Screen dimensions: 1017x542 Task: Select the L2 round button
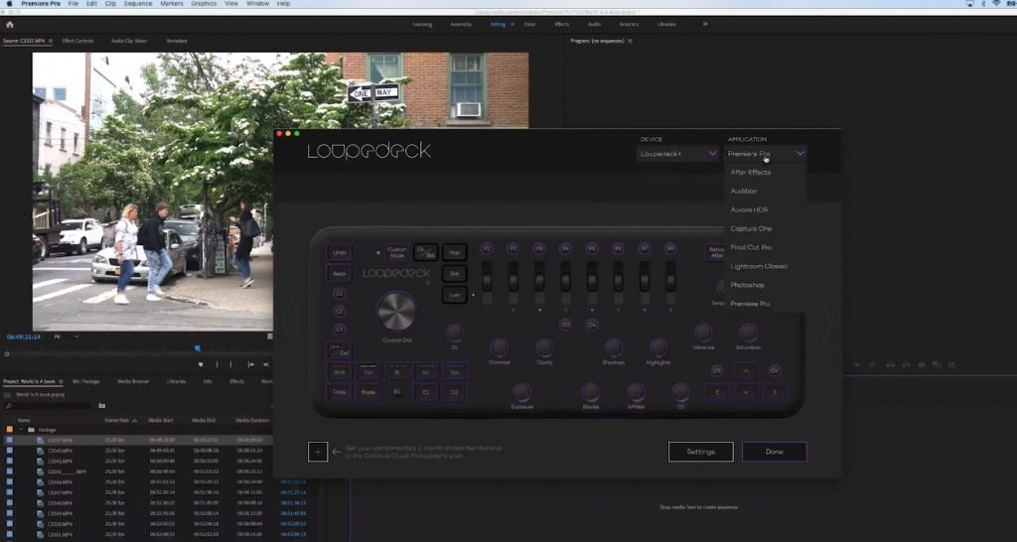click(340, 312)
